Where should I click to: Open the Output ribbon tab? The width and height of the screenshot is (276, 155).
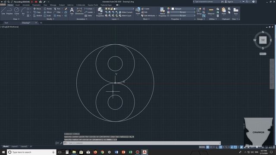[62, 5]
